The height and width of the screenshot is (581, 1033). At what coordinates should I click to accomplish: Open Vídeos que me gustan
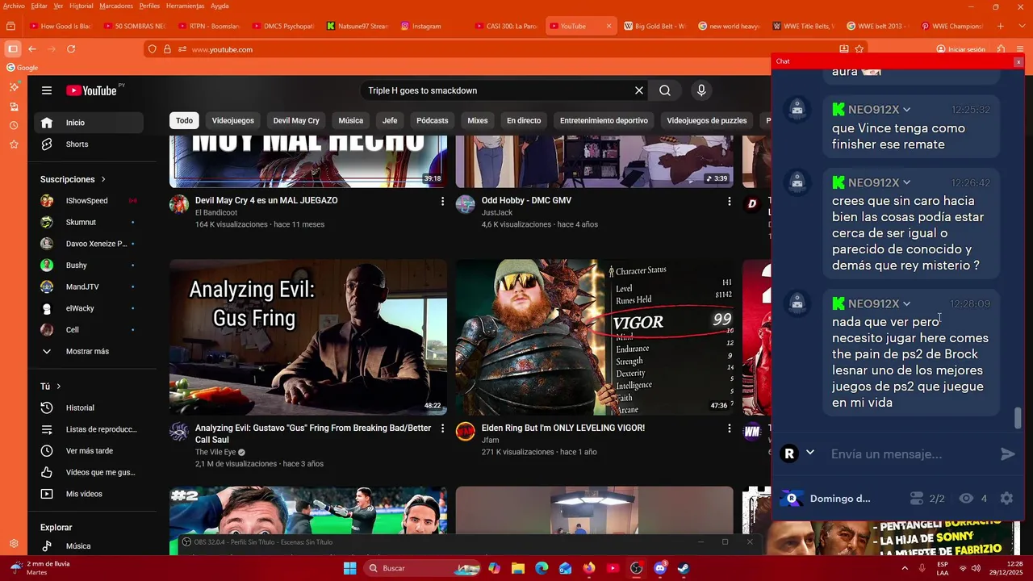pos(89,473)
